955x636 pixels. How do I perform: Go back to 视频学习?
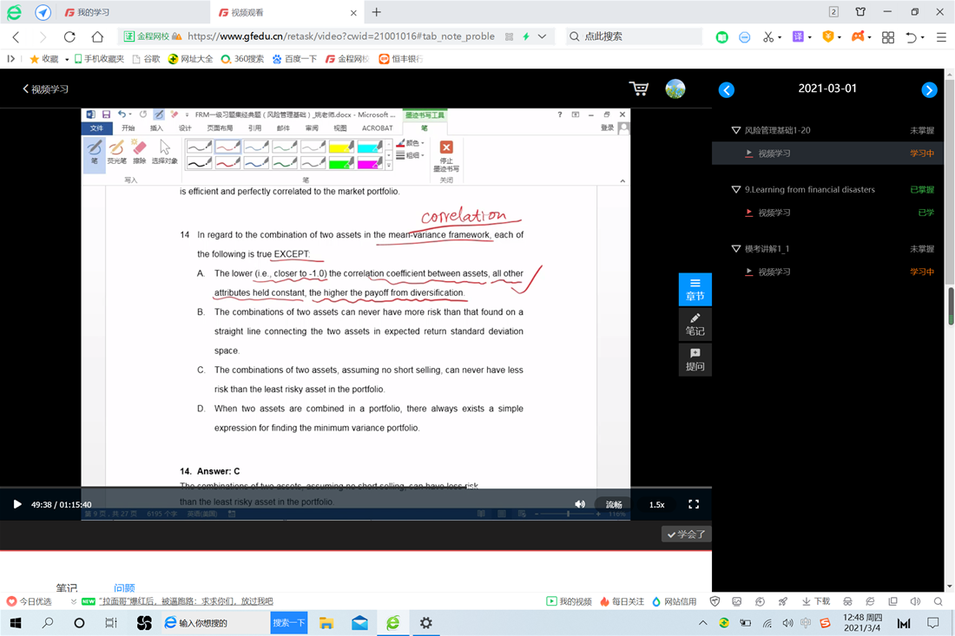[46, 89]
